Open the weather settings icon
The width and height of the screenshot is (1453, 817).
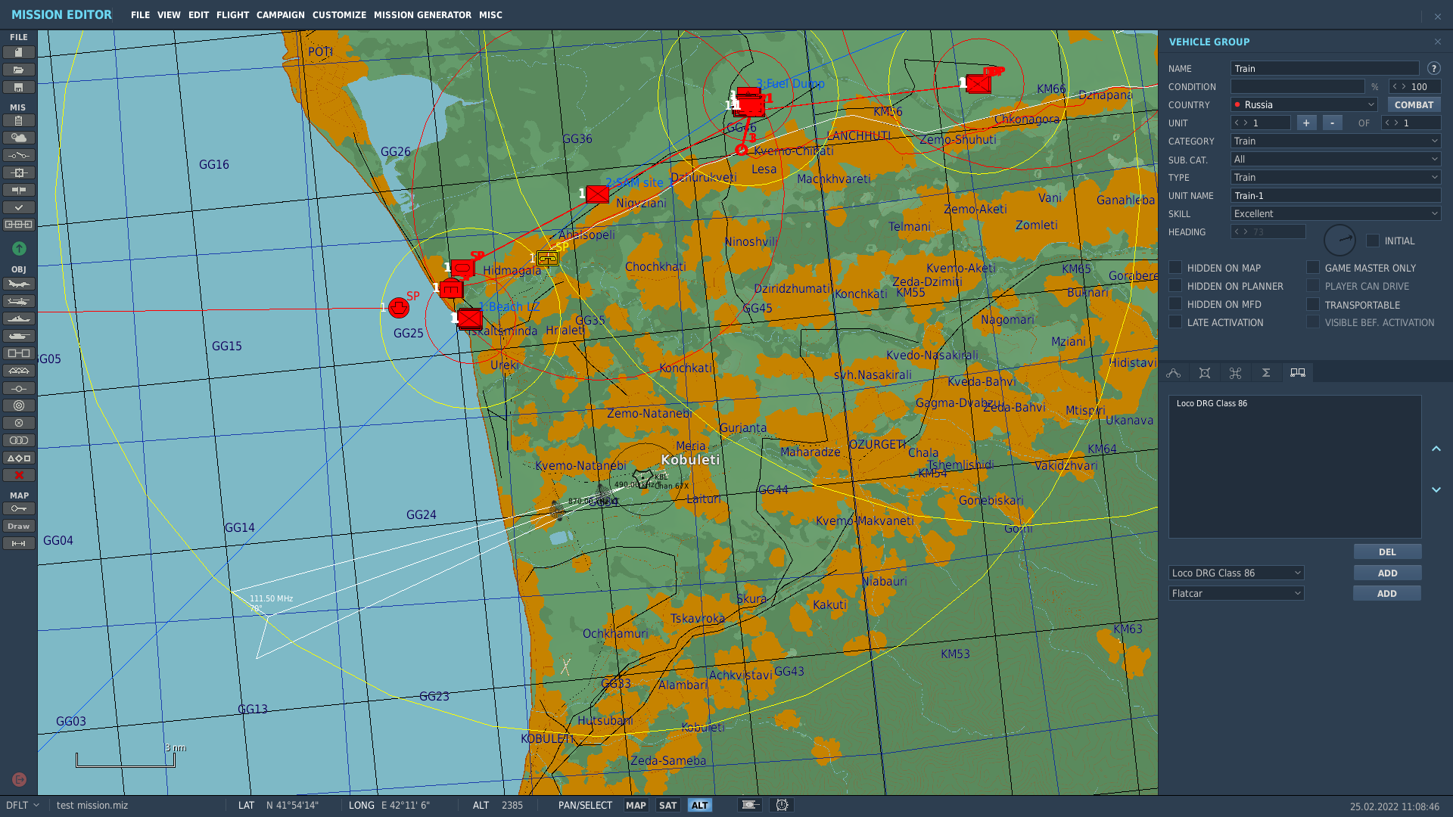19,138
